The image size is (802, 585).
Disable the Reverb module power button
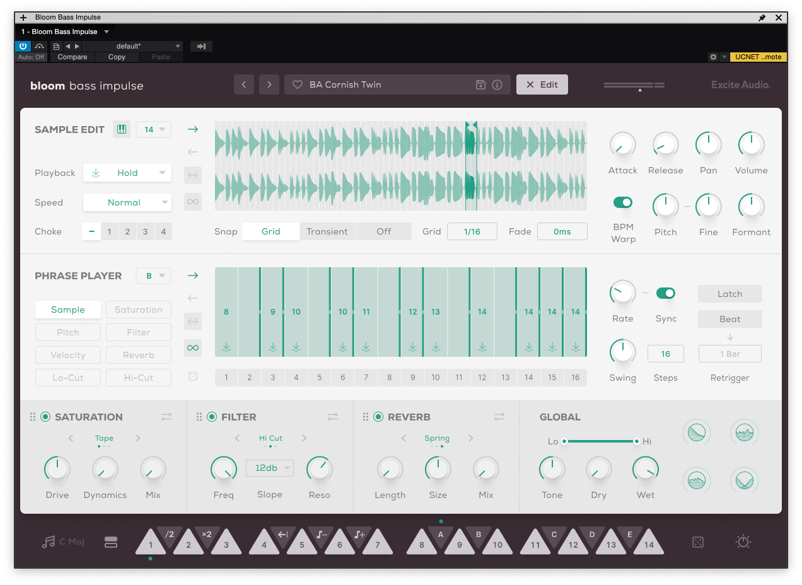[x=378, y=417]
